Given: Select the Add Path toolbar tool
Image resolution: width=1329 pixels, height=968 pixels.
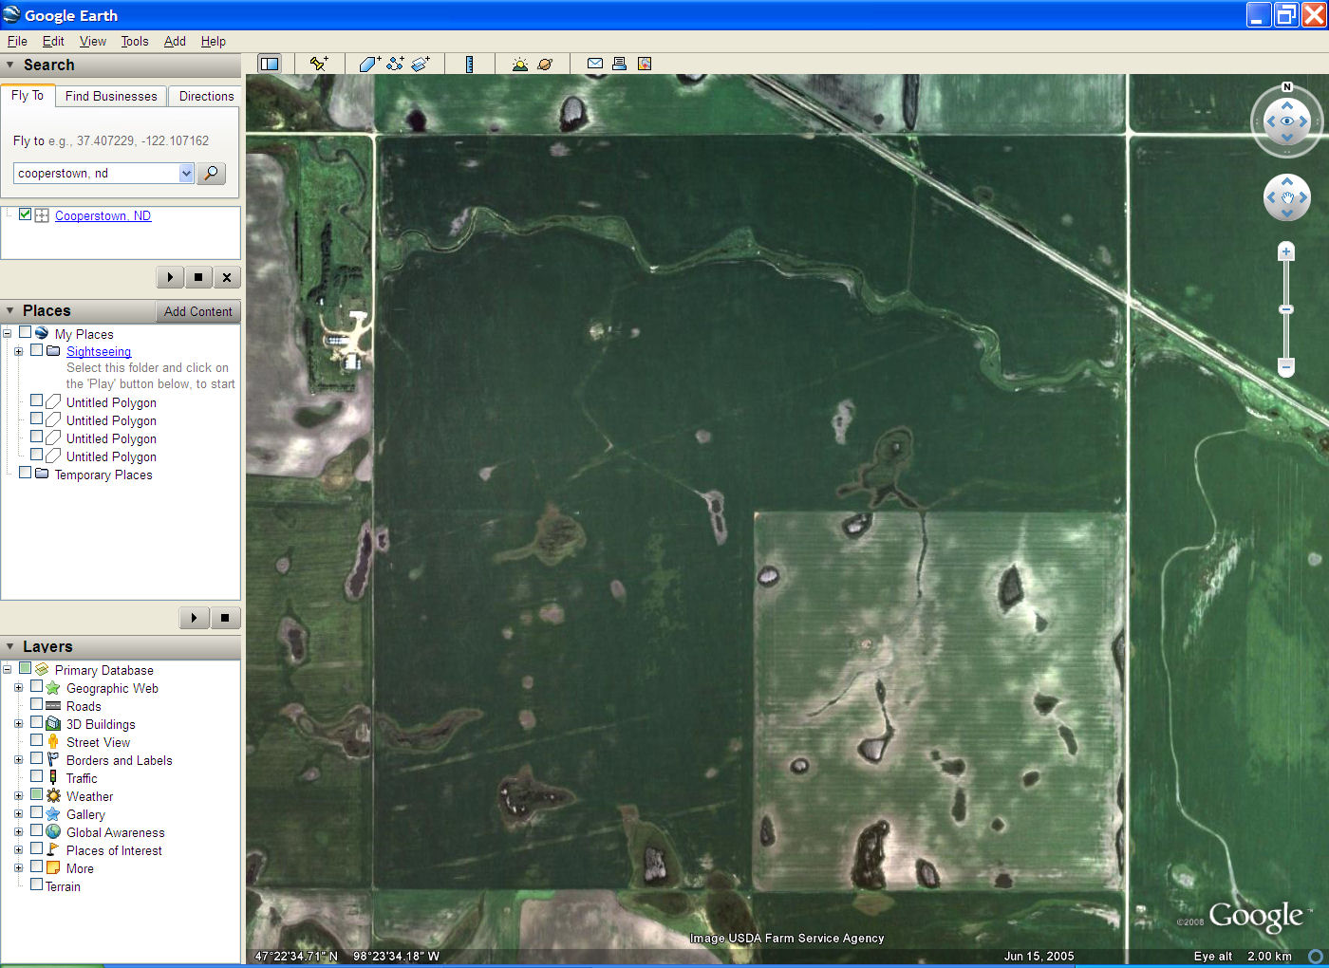Looking at the screenshot, I should click(395, 64).
